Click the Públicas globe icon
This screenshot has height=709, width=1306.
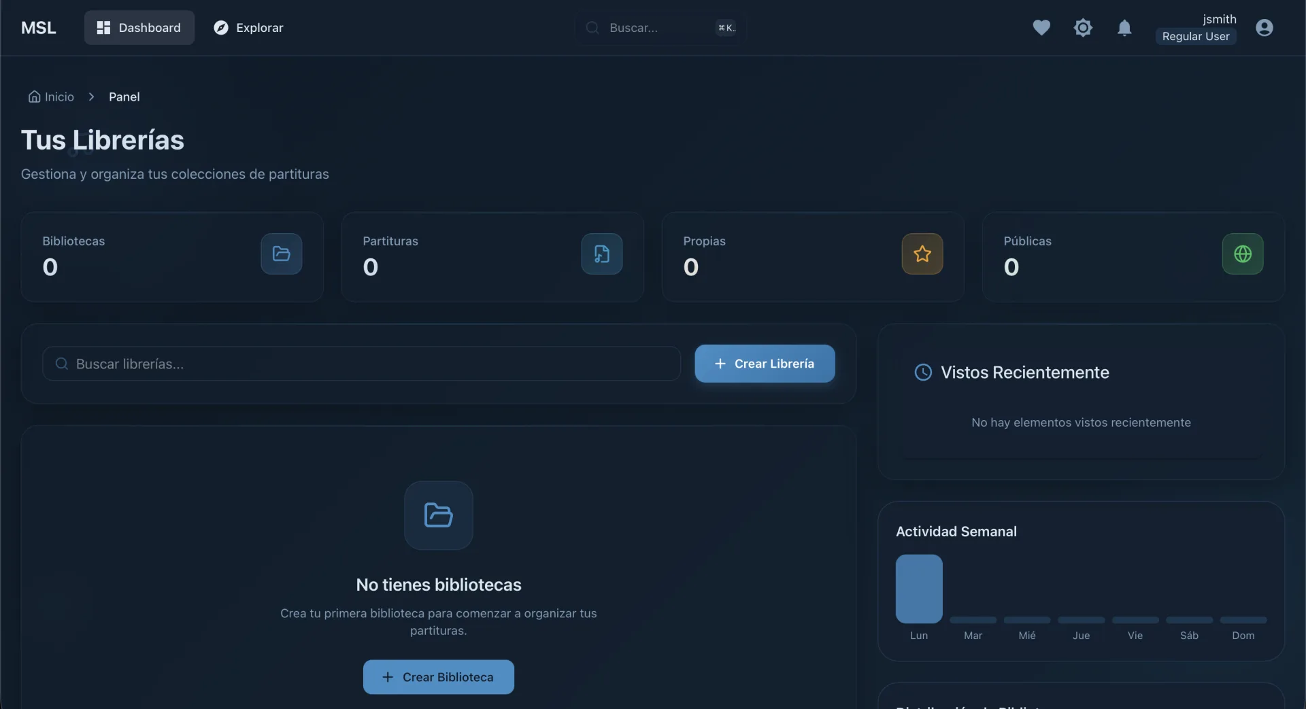pyautogui.click(x=1243, y=254)
